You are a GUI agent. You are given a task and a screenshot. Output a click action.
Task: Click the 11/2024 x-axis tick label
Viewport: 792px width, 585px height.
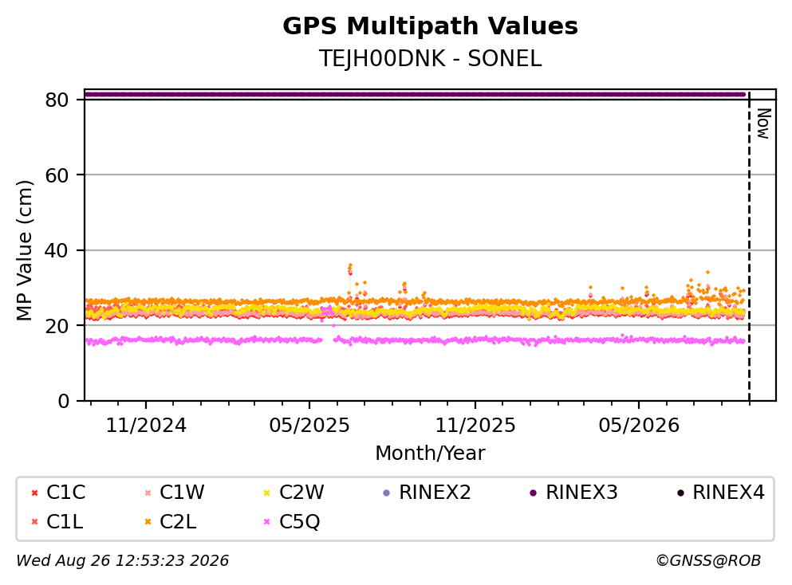pyautogui.click(x=146, y=426)
